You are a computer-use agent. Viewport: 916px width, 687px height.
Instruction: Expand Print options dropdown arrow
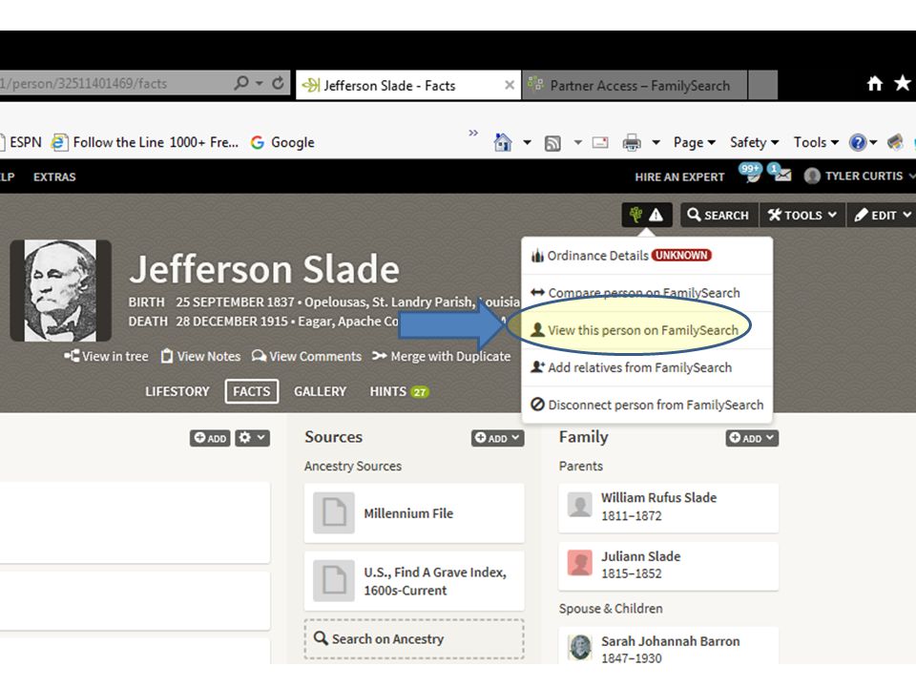click(x=656, y=142)
